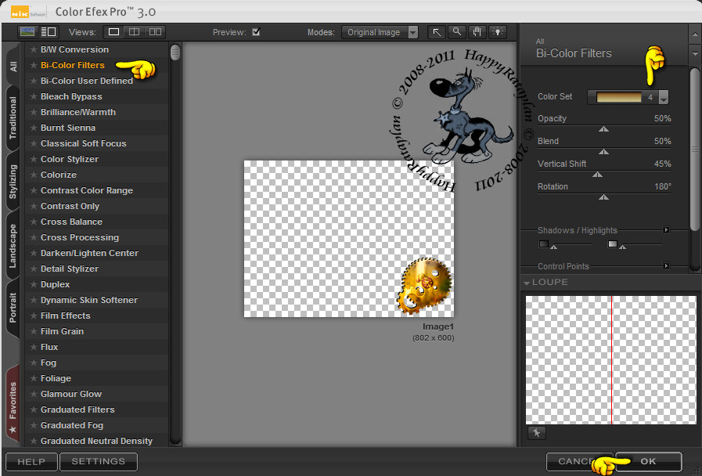Favorite the Duplex filter star

33,284
